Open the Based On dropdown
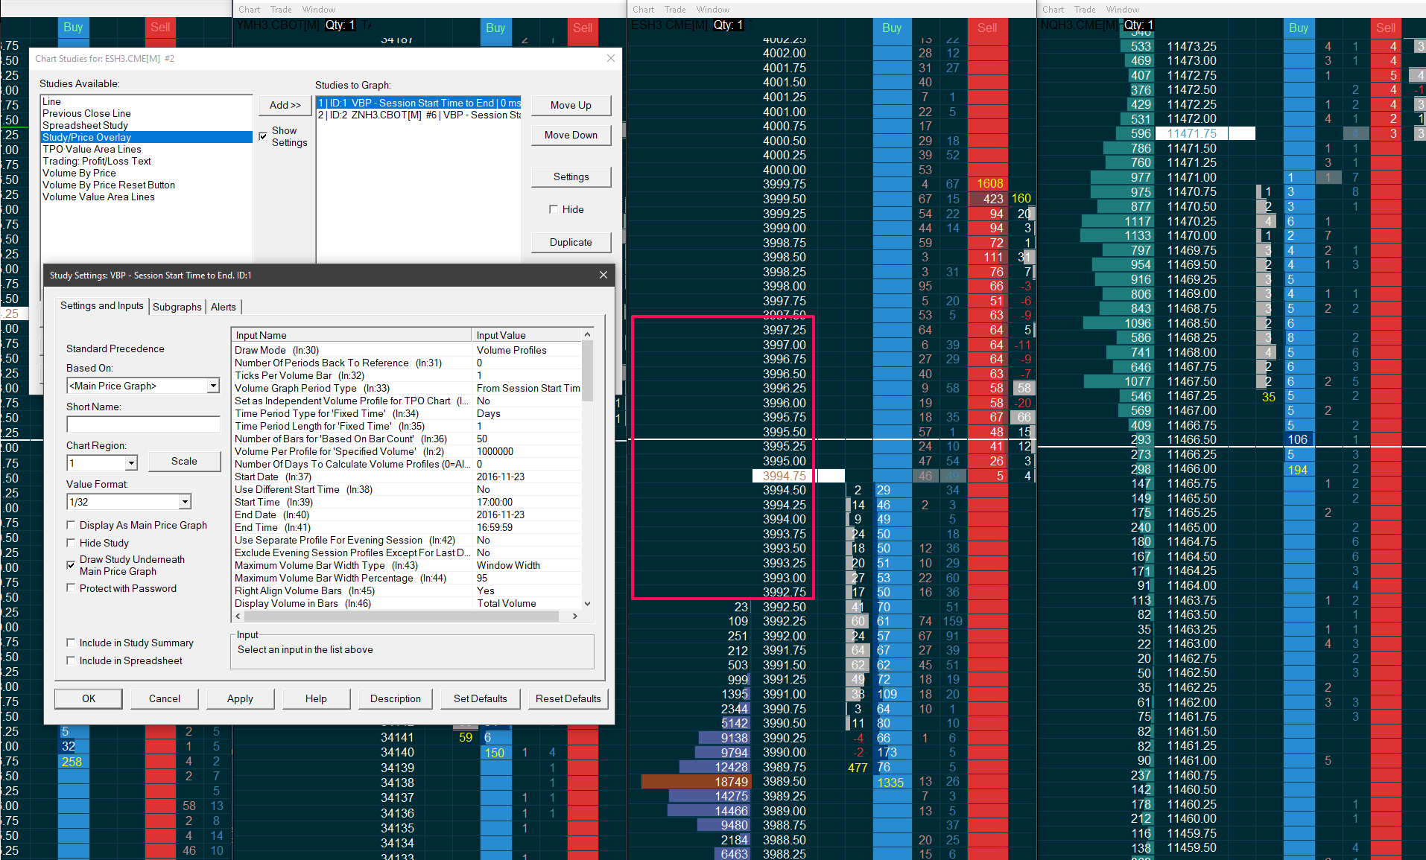1426x860 pixels. pos(213,386)
